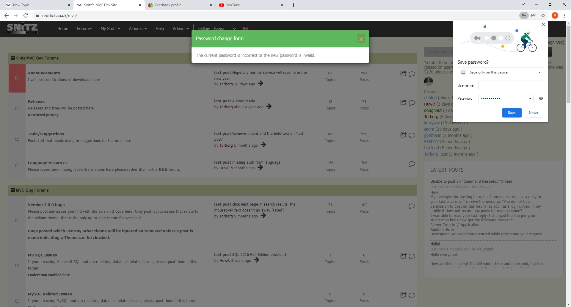Image resolution: width=571 pixels, height=307 pixels.
Task: Click the Save password button
Action: (x=512, y=113)
